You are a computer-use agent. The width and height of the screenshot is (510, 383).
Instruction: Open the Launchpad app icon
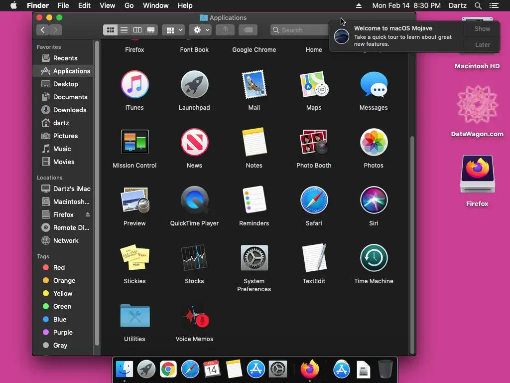coord(195,84)
